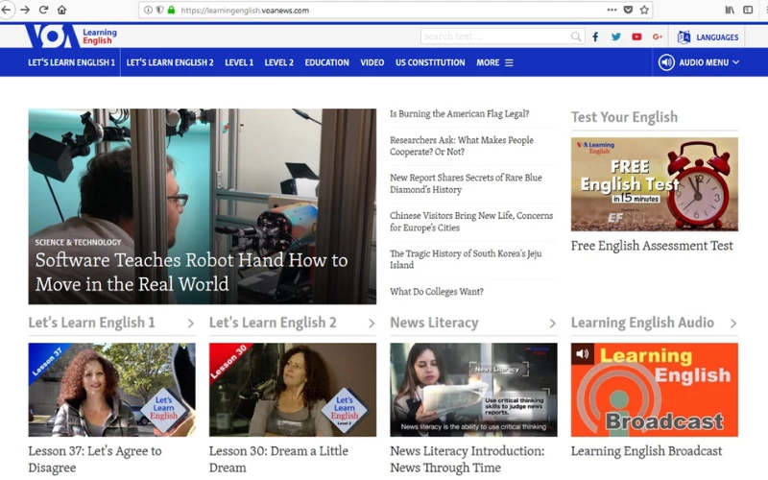This screenshot has width=768, height=480.
Task: Click the browser forward arrow
Action: tap(25, 10)
